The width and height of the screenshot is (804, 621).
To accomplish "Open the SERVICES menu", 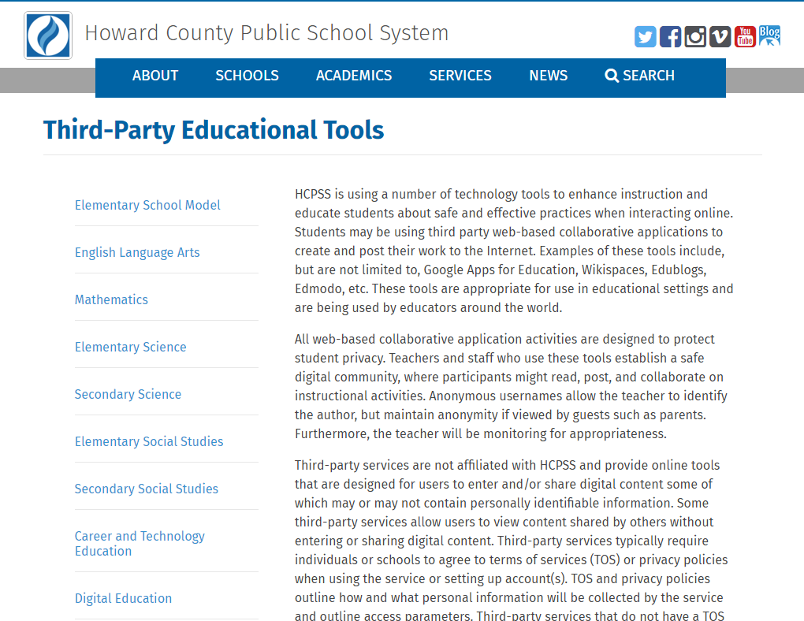I will click(x=460, y=76).
